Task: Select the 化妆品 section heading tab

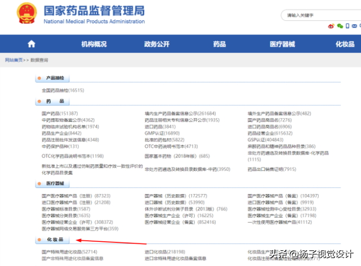Action: 52,240
